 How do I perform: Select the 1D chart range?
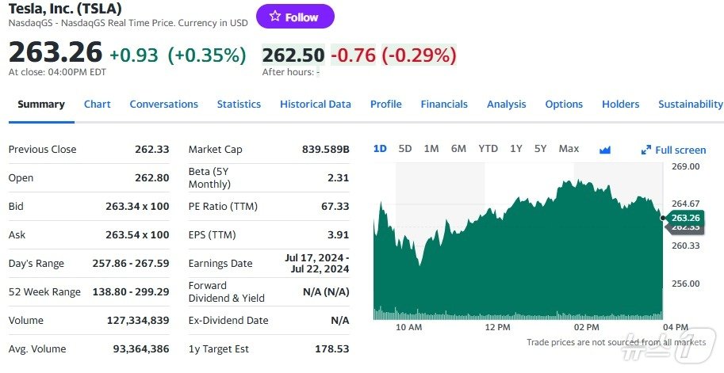pyautogui.click(x=380, y=149)
